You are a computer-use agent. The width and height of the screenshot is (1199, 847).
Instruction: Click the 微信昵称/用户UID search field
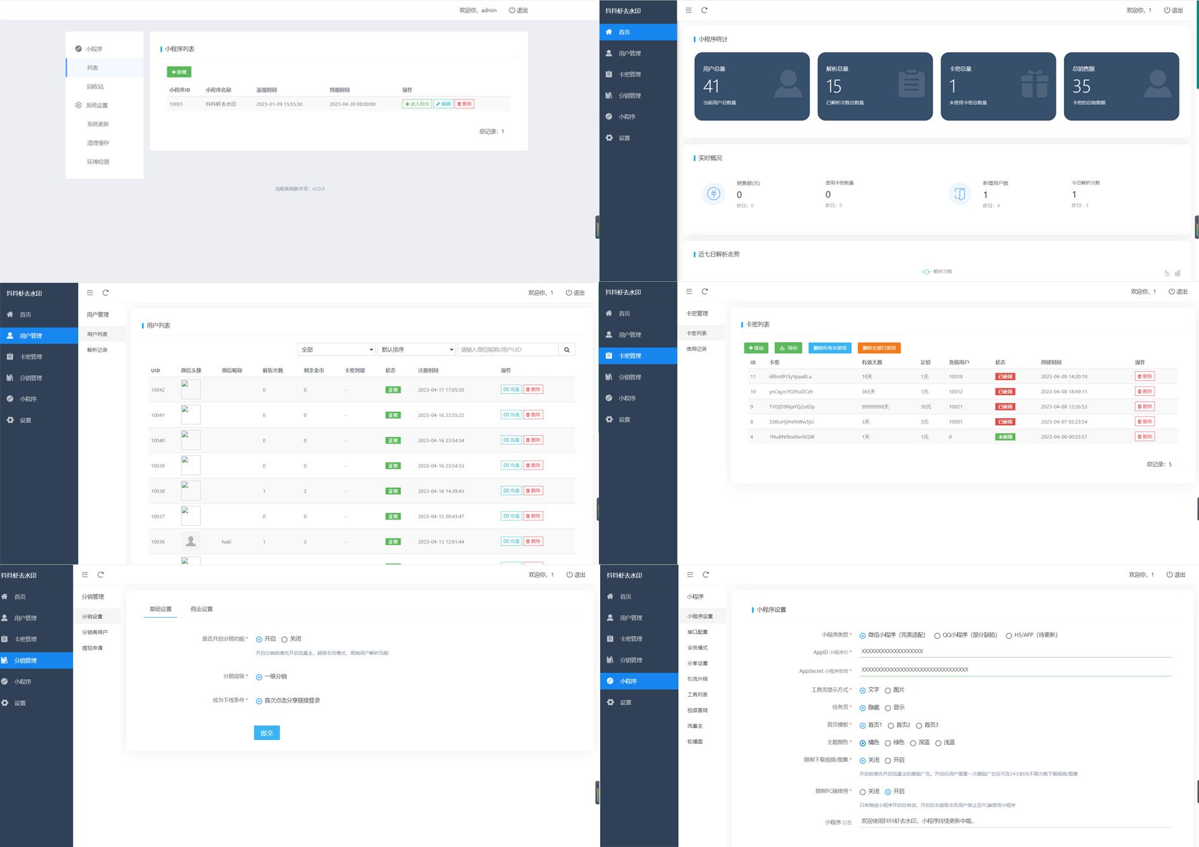tap(508, 350)
